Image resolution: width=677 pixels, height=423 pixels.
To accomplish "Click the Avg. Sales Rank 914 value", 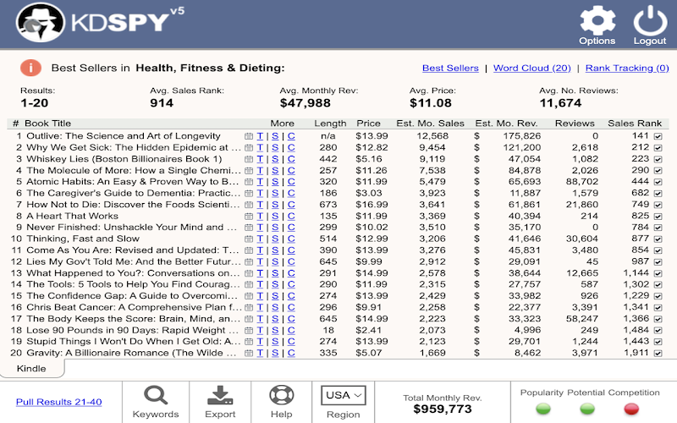I will click(x=162, y=103).
